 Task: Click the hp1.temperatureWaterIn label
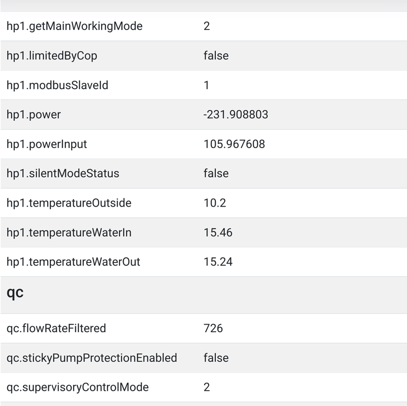click(69, 233)
